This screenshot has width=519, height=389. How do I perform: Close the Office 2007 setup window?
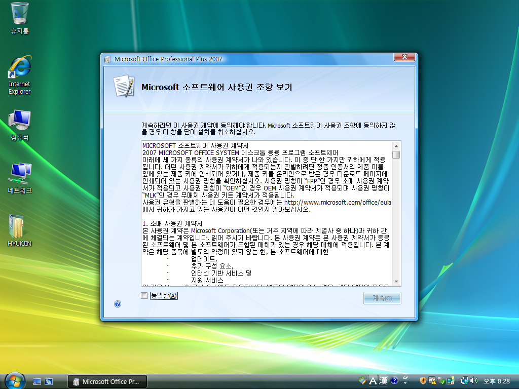coord(404,57)
